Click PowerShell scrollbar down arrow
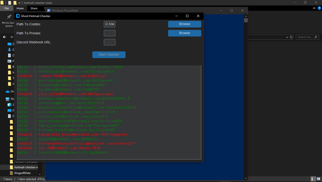 click(x=246, y=178)
